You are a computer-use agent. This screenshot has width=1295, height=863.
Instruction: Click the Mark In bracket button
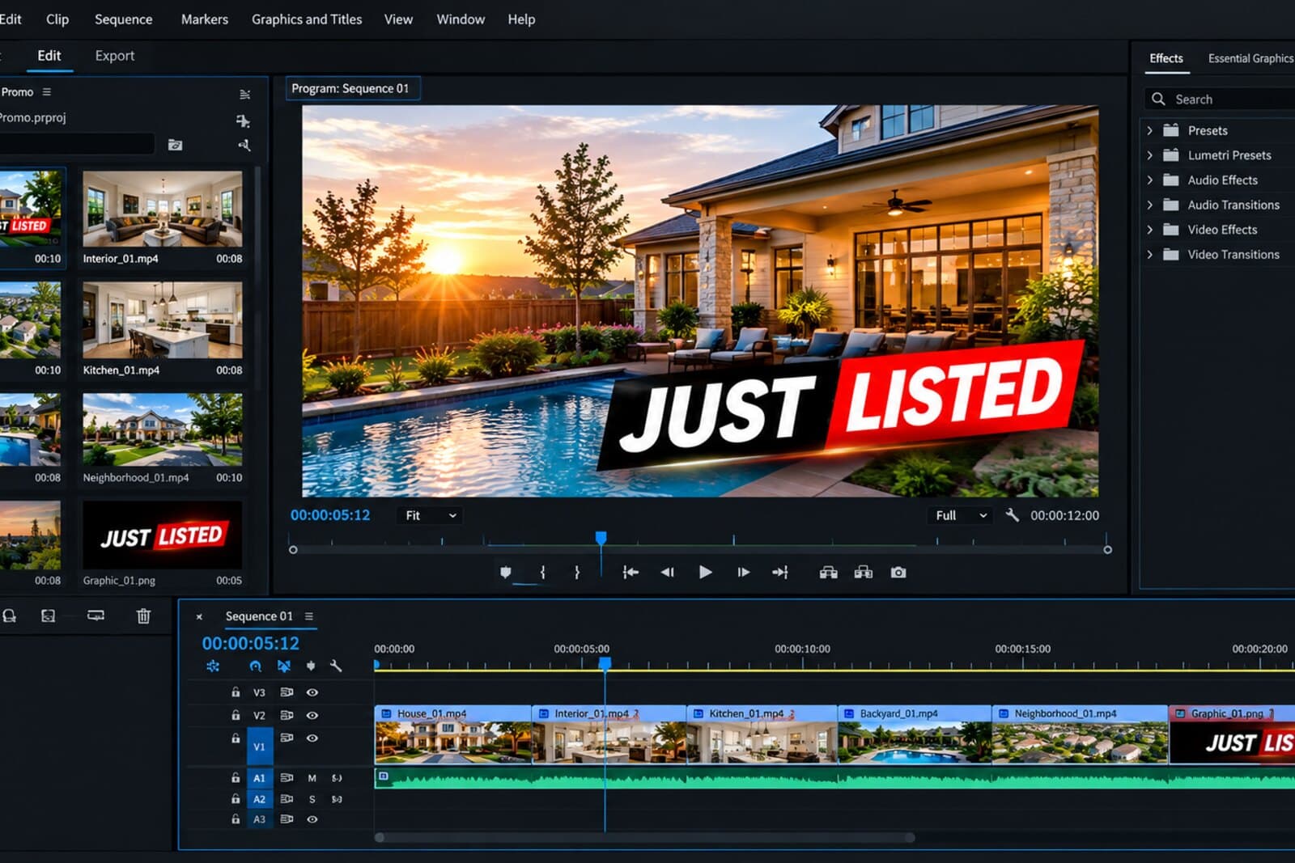(x=542, y=573)
